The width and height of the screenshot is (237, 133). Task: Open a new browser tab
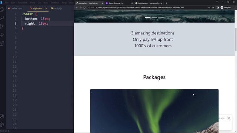click(x=166, y=3)
